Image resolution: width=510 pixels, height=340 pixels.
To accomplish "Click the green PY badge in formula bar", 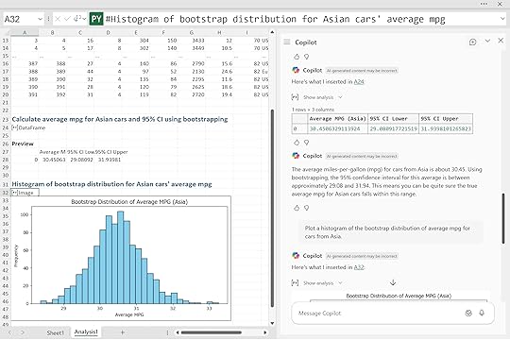I will click(x=96, y=19).
